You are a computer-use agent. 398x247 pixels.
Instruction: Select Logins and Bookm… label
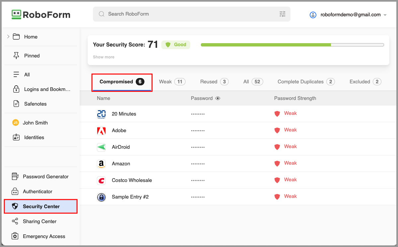click(x=47, y=89)
